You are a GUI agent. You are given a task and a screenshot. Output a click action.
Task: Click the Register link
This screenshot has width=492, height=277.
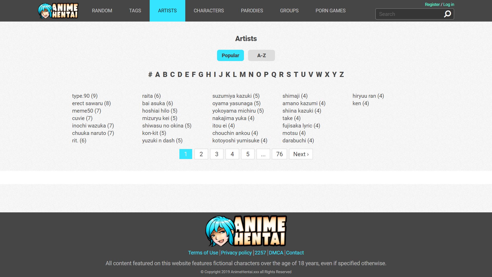[x=432, y=4]
